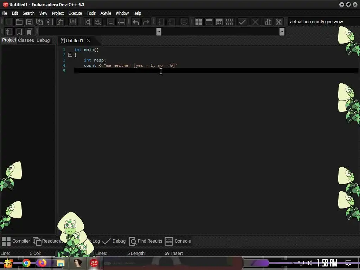
Task: Create a new source file with toolbar icon
Action: (9, 22)
